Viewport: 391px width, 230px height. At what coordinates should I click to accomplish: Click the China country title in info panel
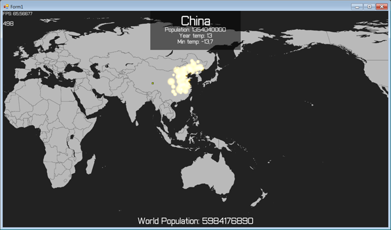click(195, 21)
